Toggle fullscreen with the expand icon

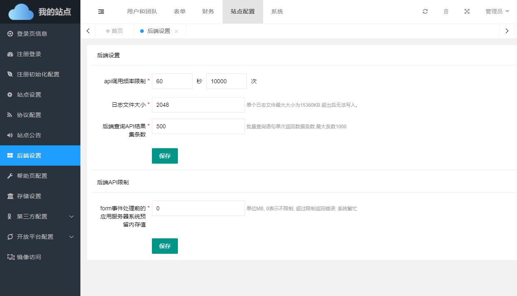tap(467, 12)
